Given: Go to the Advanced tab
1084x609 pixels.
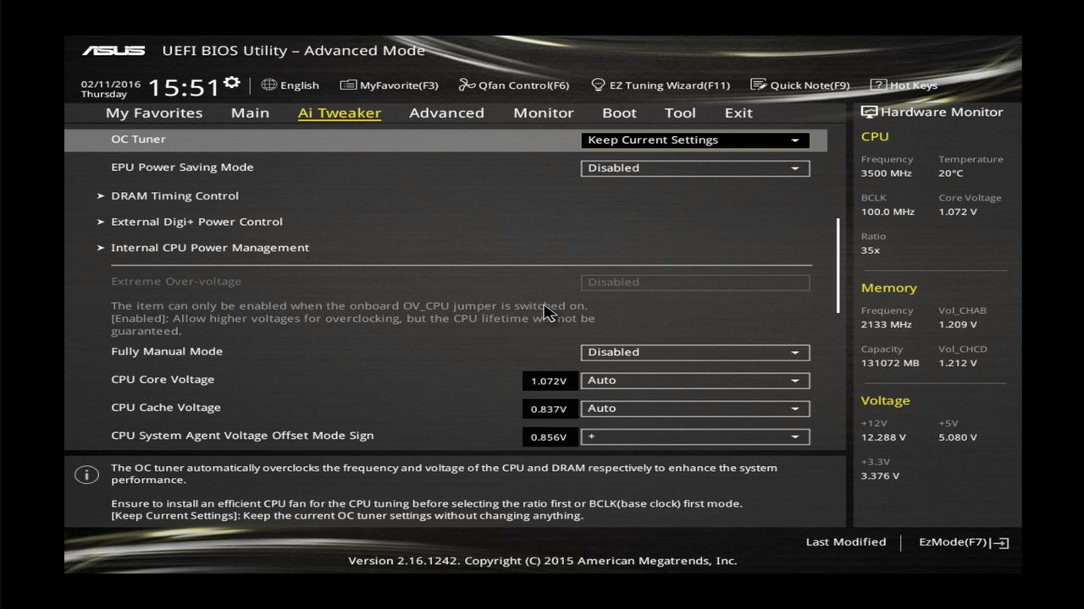Looking at the screenshot, I should click(446, 112).
